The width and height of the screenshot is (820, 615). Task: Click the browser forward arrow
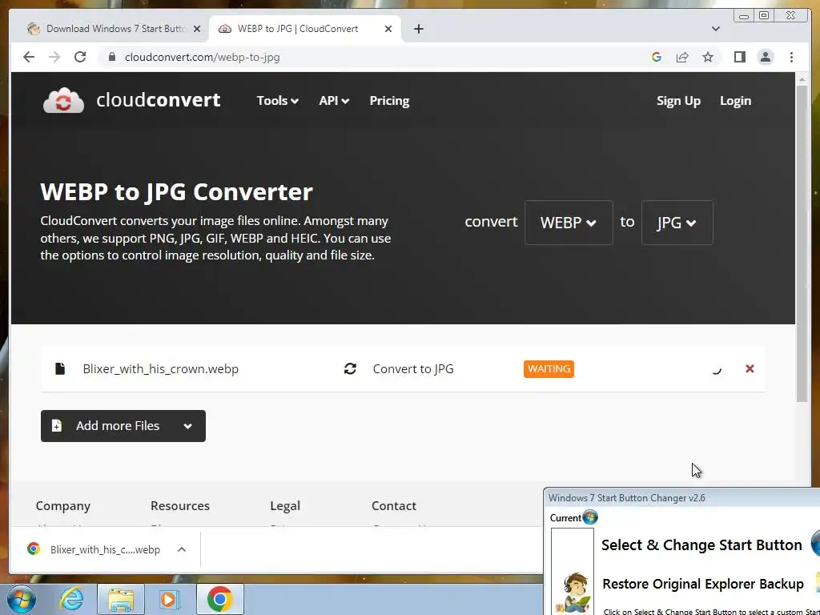point(54,57)
